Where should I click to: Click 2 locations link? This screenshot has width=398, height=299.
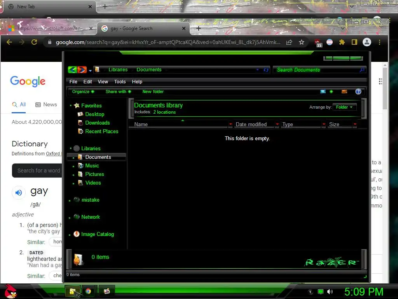point(164,112)
